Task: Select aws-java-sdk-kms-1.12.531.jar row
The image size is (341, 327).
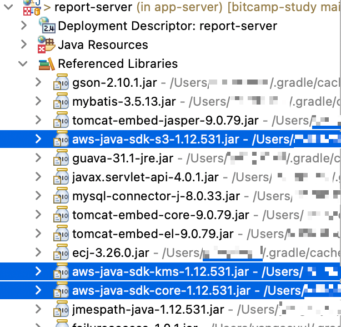Action: coord(170,271)
